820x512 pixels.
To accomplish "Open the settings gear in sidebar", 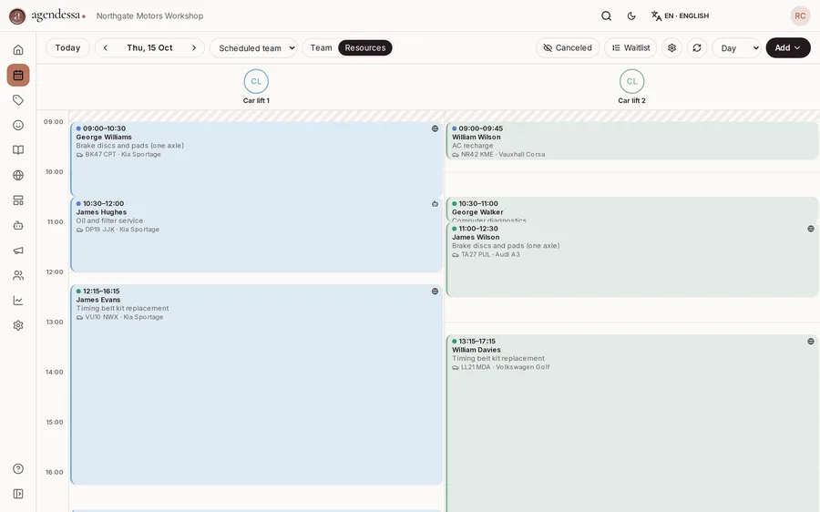I will click(x=18, y=325).
